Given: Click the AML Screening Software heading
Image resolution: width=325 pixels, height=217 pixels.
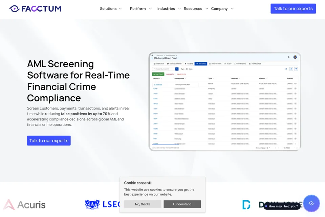Looking at the screenshot, I should 78,81.
